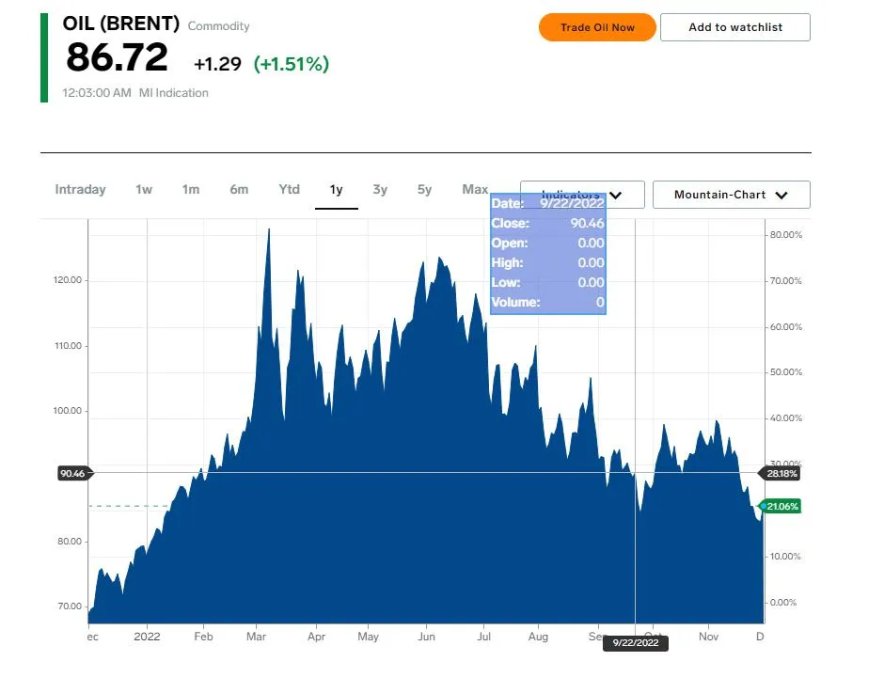The image size is (884, 677).
Task: Click the 9/22/2022 date marker on the x-axis
Action: [635, 643]
